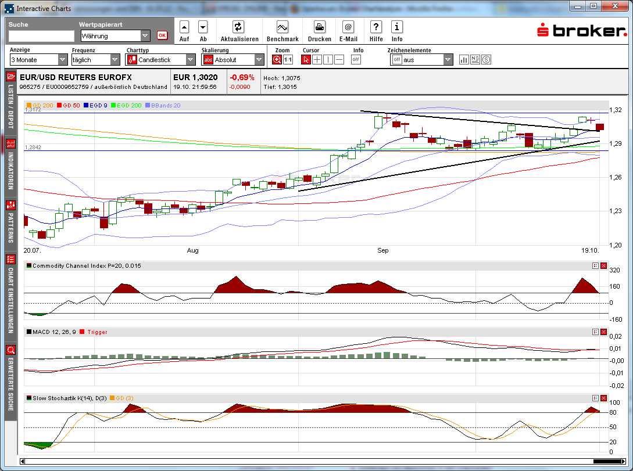Refresh chart with Aktualisieren icon

point(238,27)
